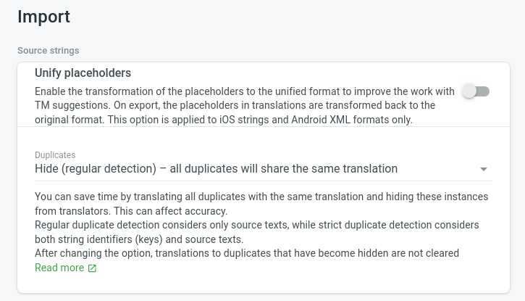
Task: Click the dropdown arrow in Duplicates field
Action: (x=484, y=170)
